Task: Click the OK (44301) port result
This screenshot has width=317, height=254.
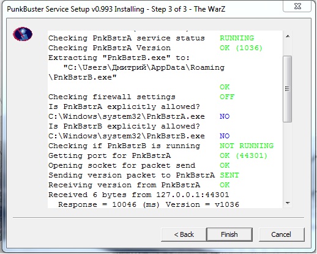Action: 244,155
